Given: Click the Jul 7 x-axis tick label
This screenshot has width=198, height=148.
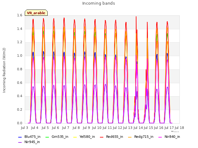Looking at the screenshot, I should tap(66, 128).
